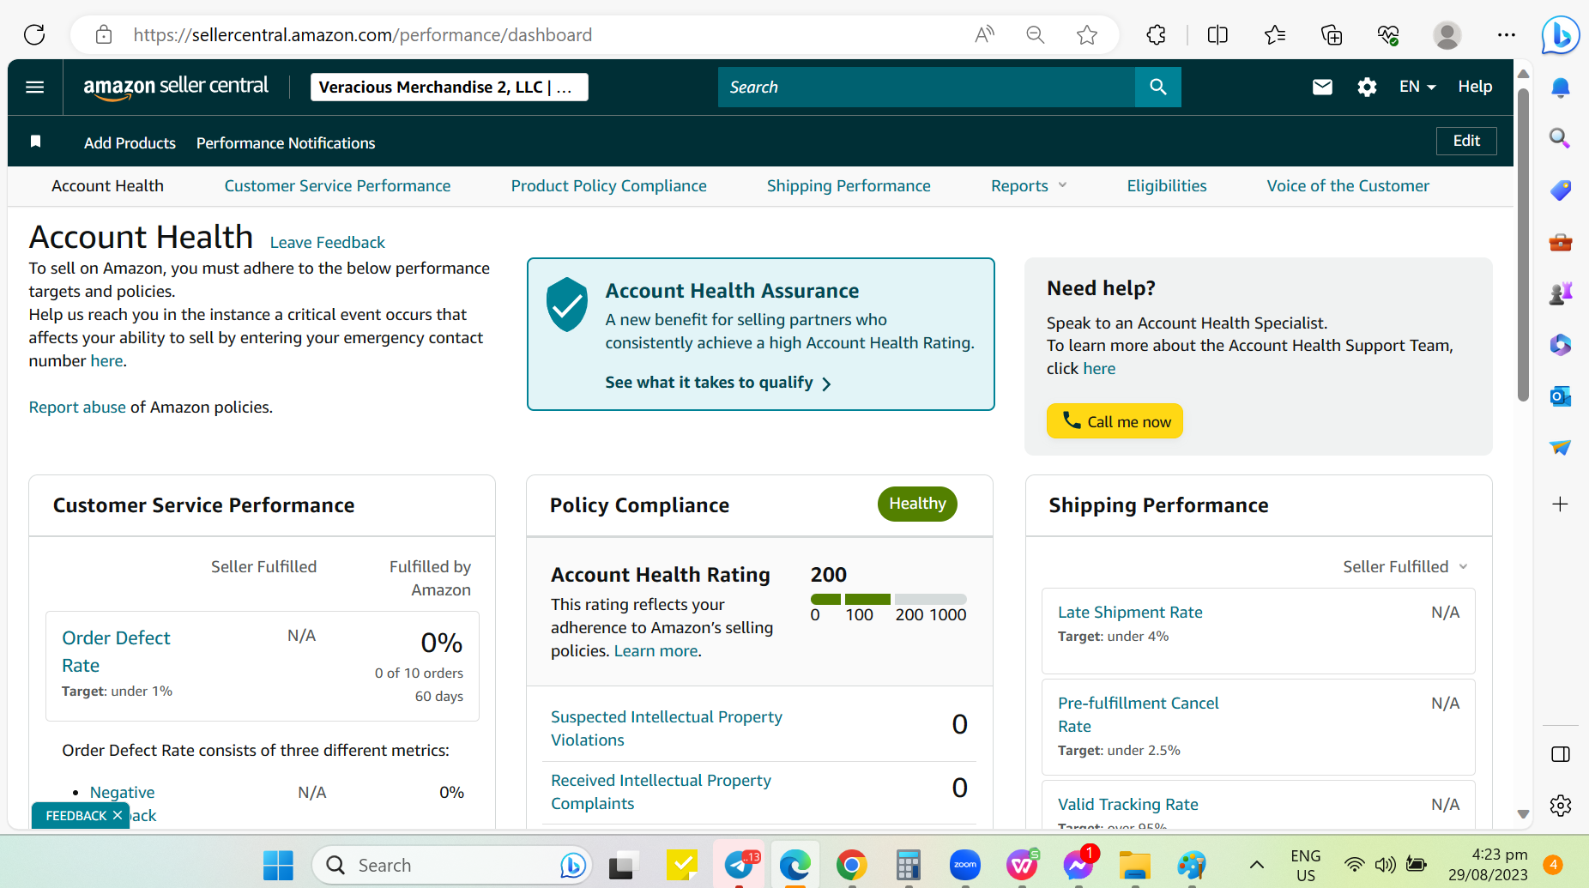Open the Bing Copilot sidebar button
Image resolution: width=1589 pixels, height=888 pixels.
[1561, 35]
